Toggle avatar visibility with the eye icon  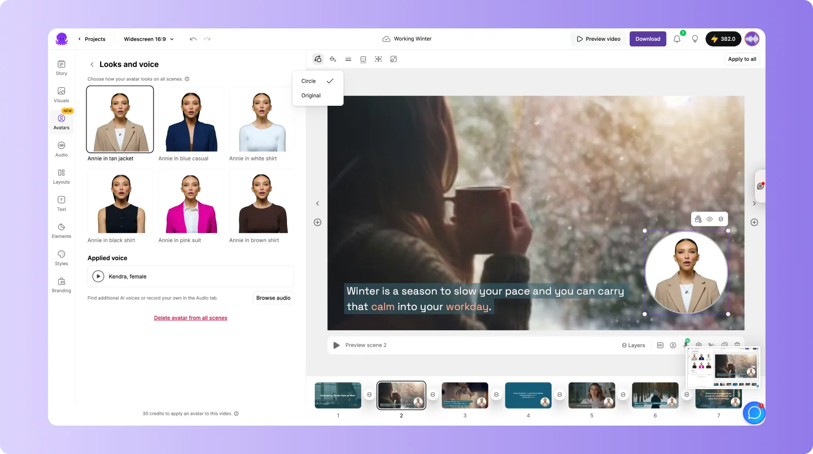coord(710,219)
